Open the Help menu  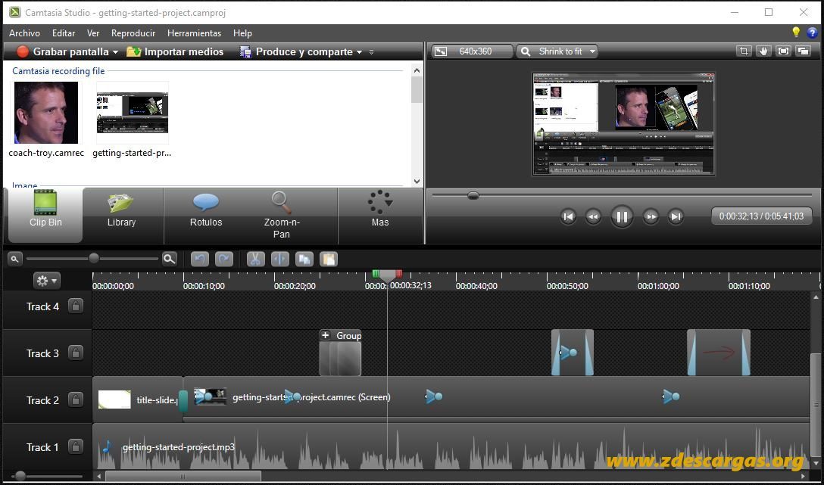point(242,33)
